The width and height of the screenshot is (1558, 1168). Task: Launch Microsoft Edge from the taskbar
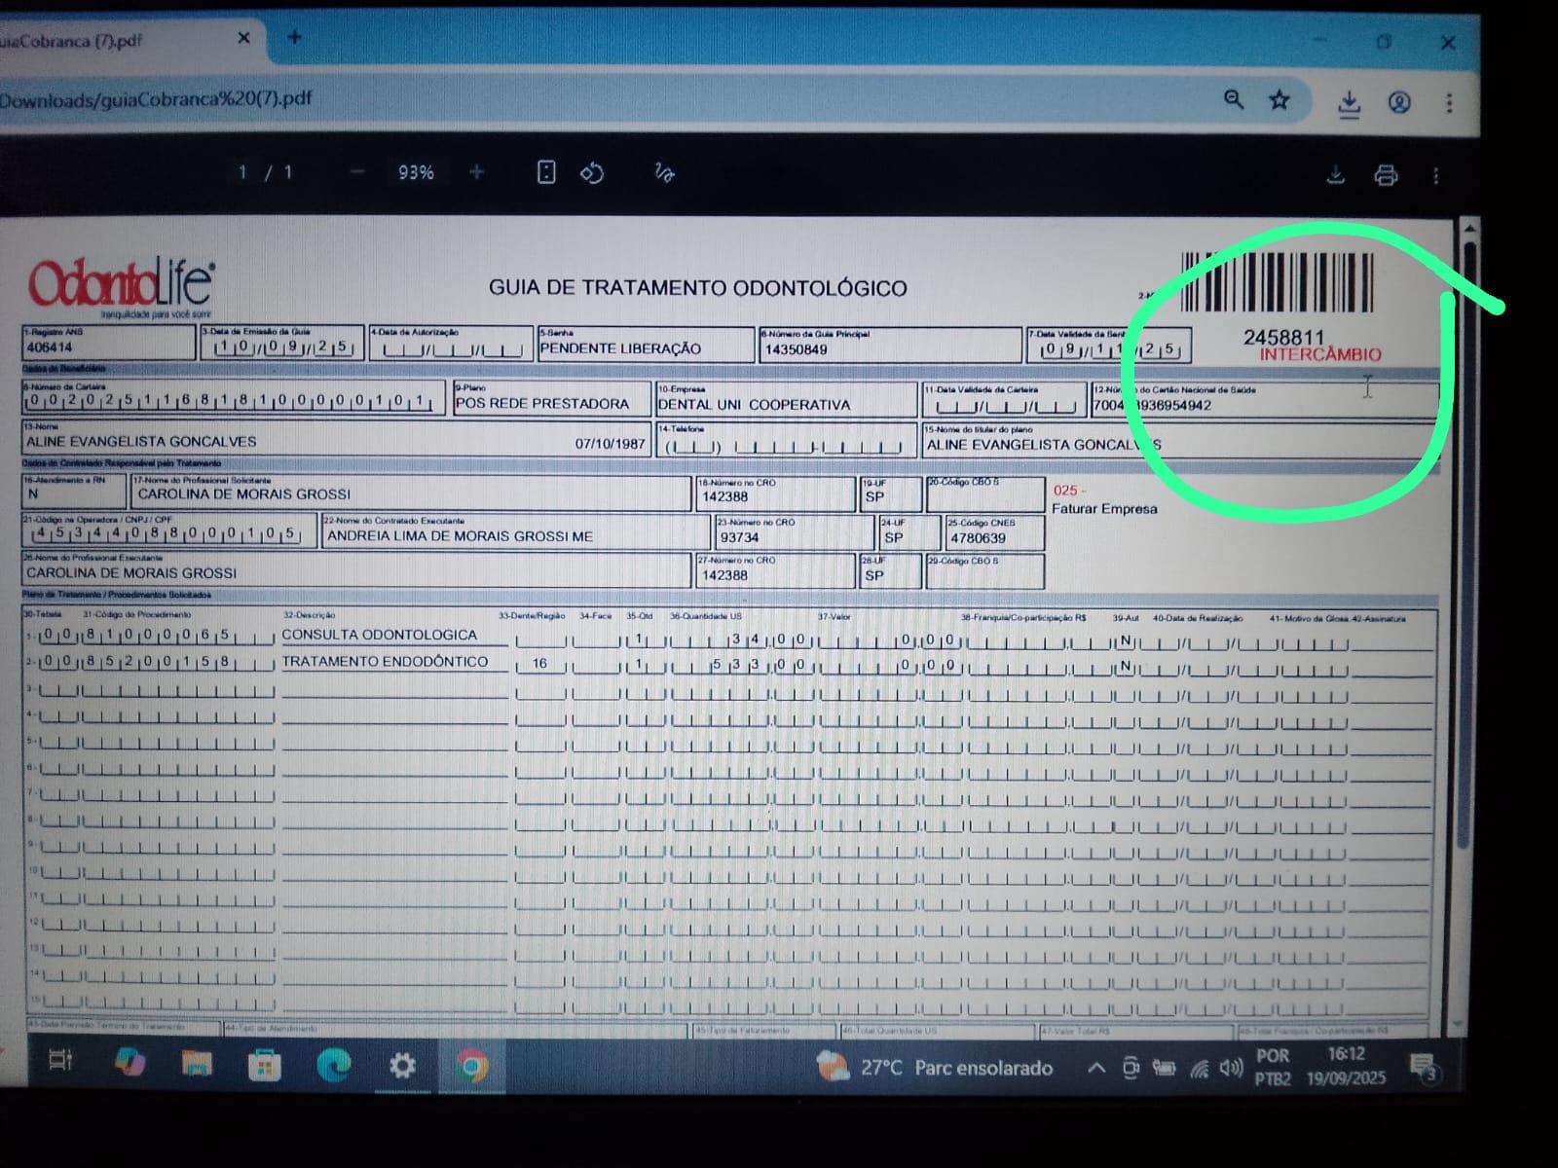pos(333,1067)
